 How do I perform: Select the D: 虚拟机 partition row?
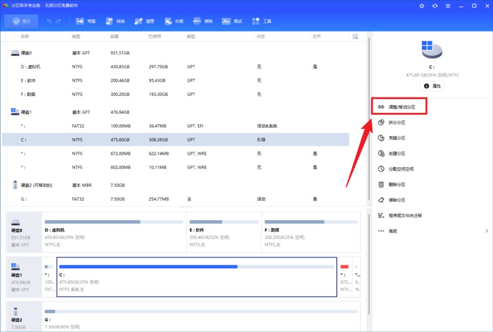175,67
